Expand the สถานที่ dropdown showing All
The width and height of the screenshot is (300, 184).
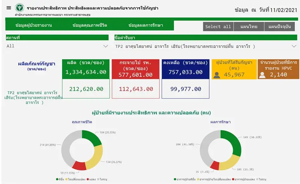(x=106, y=46)
